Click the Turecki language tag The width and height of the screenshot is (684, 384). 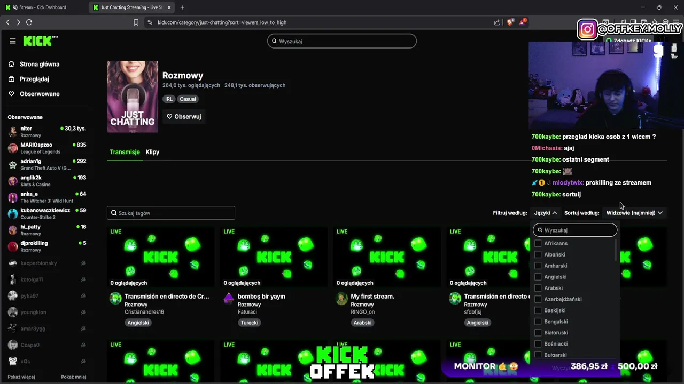[250, 323]
